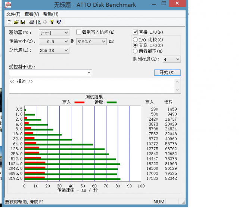239x208 pixels.
Task: Open the transfer size 0.5 dropdown
Action: coord(54,42)
